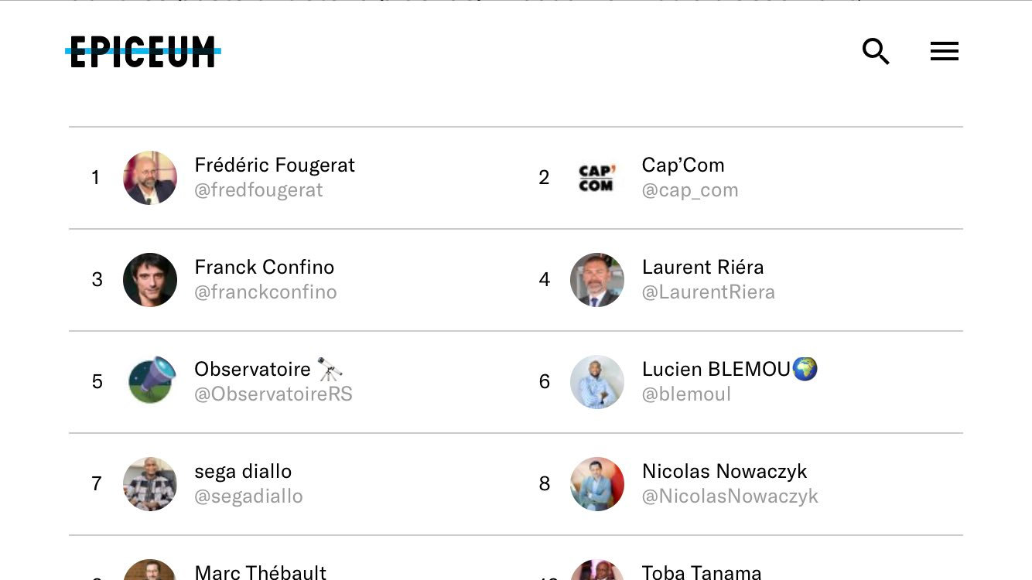The image size is (1032, 580).
Task: Select the sega diallo name
Action: [x=243, y=471]
